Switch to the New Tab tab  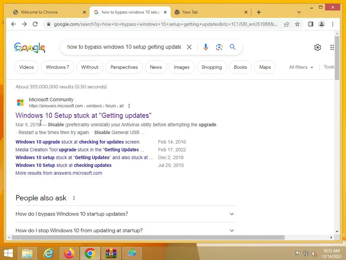tap(211, 12)
